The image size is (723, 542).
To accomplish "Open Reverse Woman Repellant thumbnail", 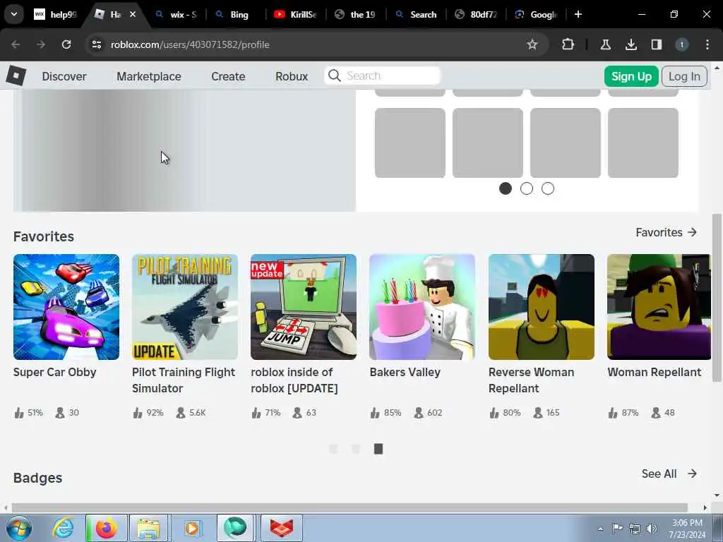I will [x=542, y=307].
